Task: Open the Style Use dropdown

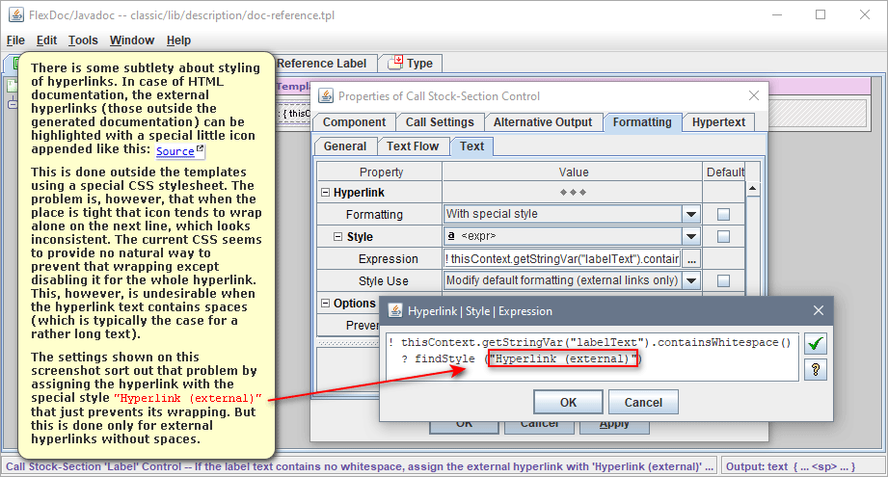Action: [690, 281]
